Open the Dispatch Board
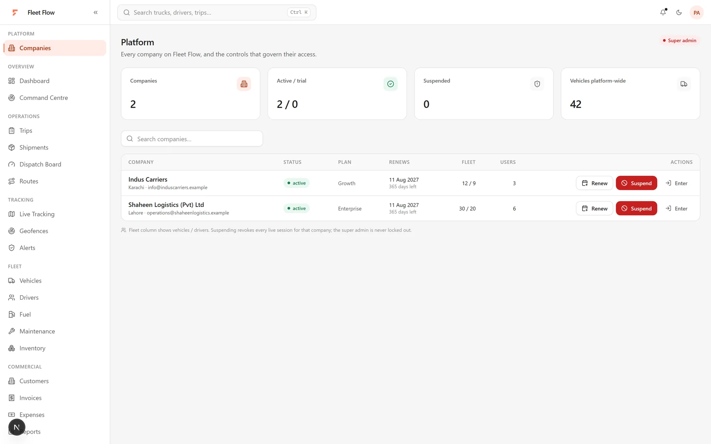Viewport: 711px width, 444px height. [55, 164]
